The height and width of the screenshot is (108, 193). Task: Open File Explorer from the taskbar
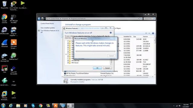pyautogui.click(x=18, y=106)
